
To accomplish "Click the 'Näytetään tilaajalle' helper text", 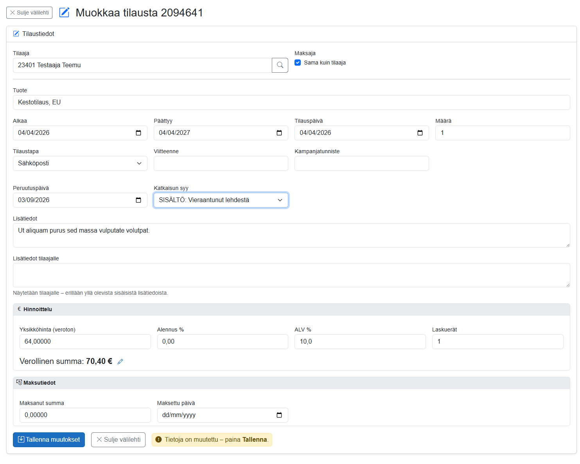I will pyautogui.click(x=90, y=293).
